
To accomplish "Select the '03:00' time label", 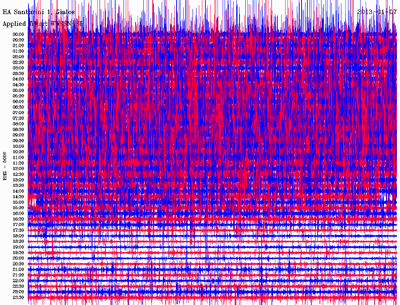I will pos(18,68).
